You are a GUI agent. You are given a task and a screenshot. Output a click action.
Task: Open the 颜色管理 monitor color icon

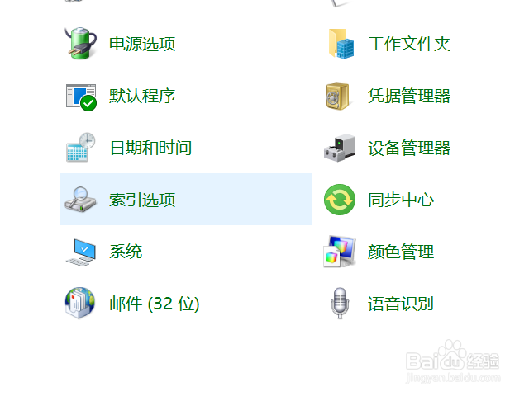tap(340, 252)
